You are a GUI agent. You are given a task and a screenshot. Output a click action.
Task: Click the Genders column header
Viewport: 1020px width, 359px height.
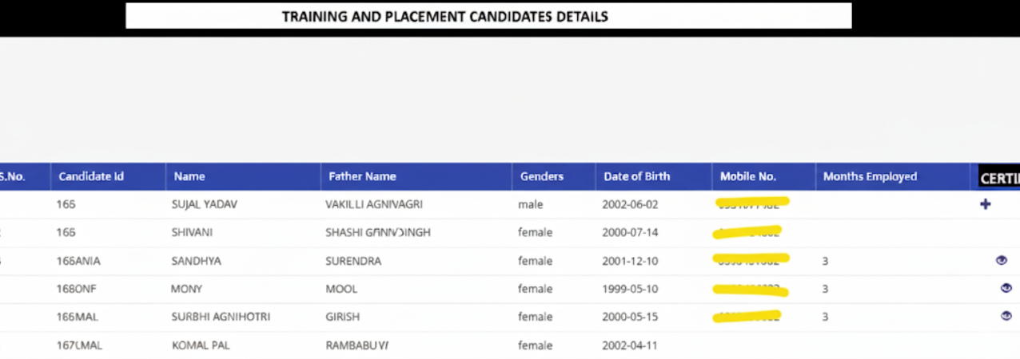coord(542,176)
